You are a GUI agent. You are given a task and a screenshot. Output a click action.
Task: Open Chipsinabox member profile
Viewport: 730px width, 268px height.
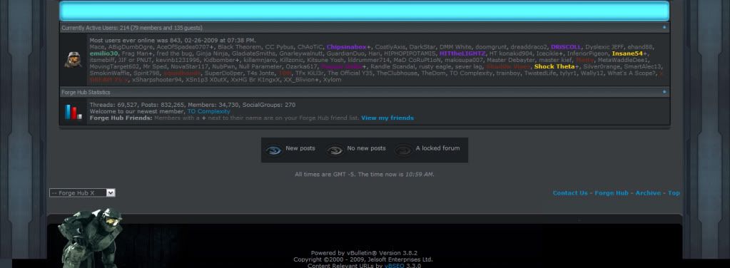click(x=346, y=47)
